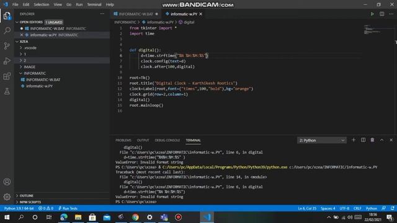The height and width of the screenshot is (223, 397).
Task: Open the Source Control view
Action: [7, 46]
